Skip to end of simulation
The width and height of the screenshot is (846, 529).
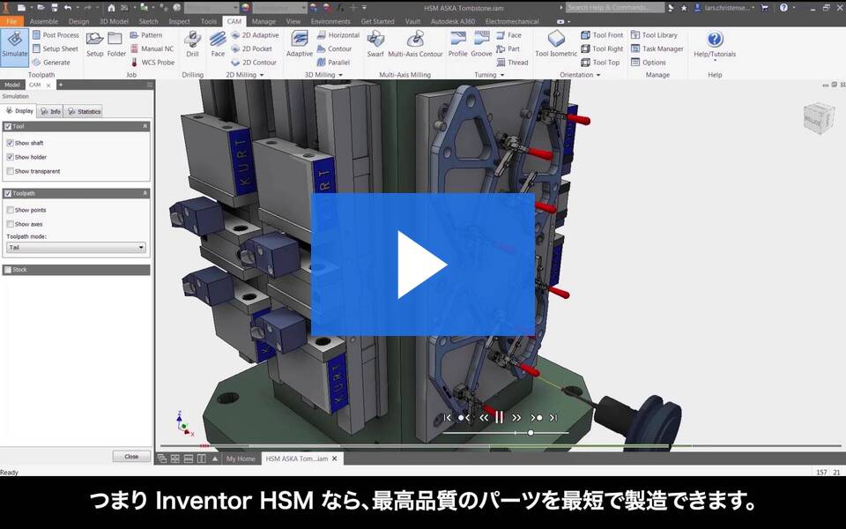(553, 417)
